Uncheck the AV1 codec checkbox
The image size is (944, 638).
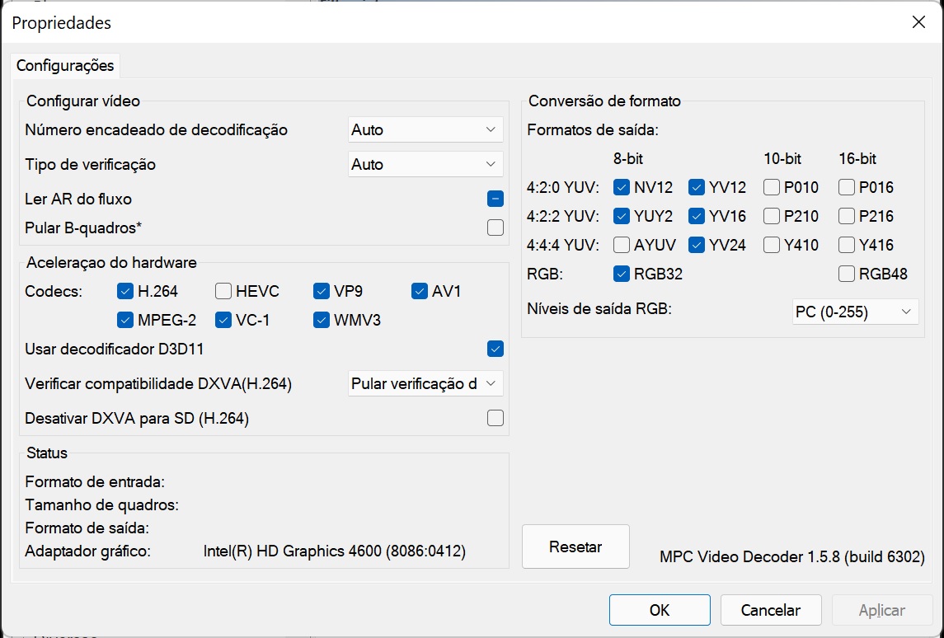420,291
